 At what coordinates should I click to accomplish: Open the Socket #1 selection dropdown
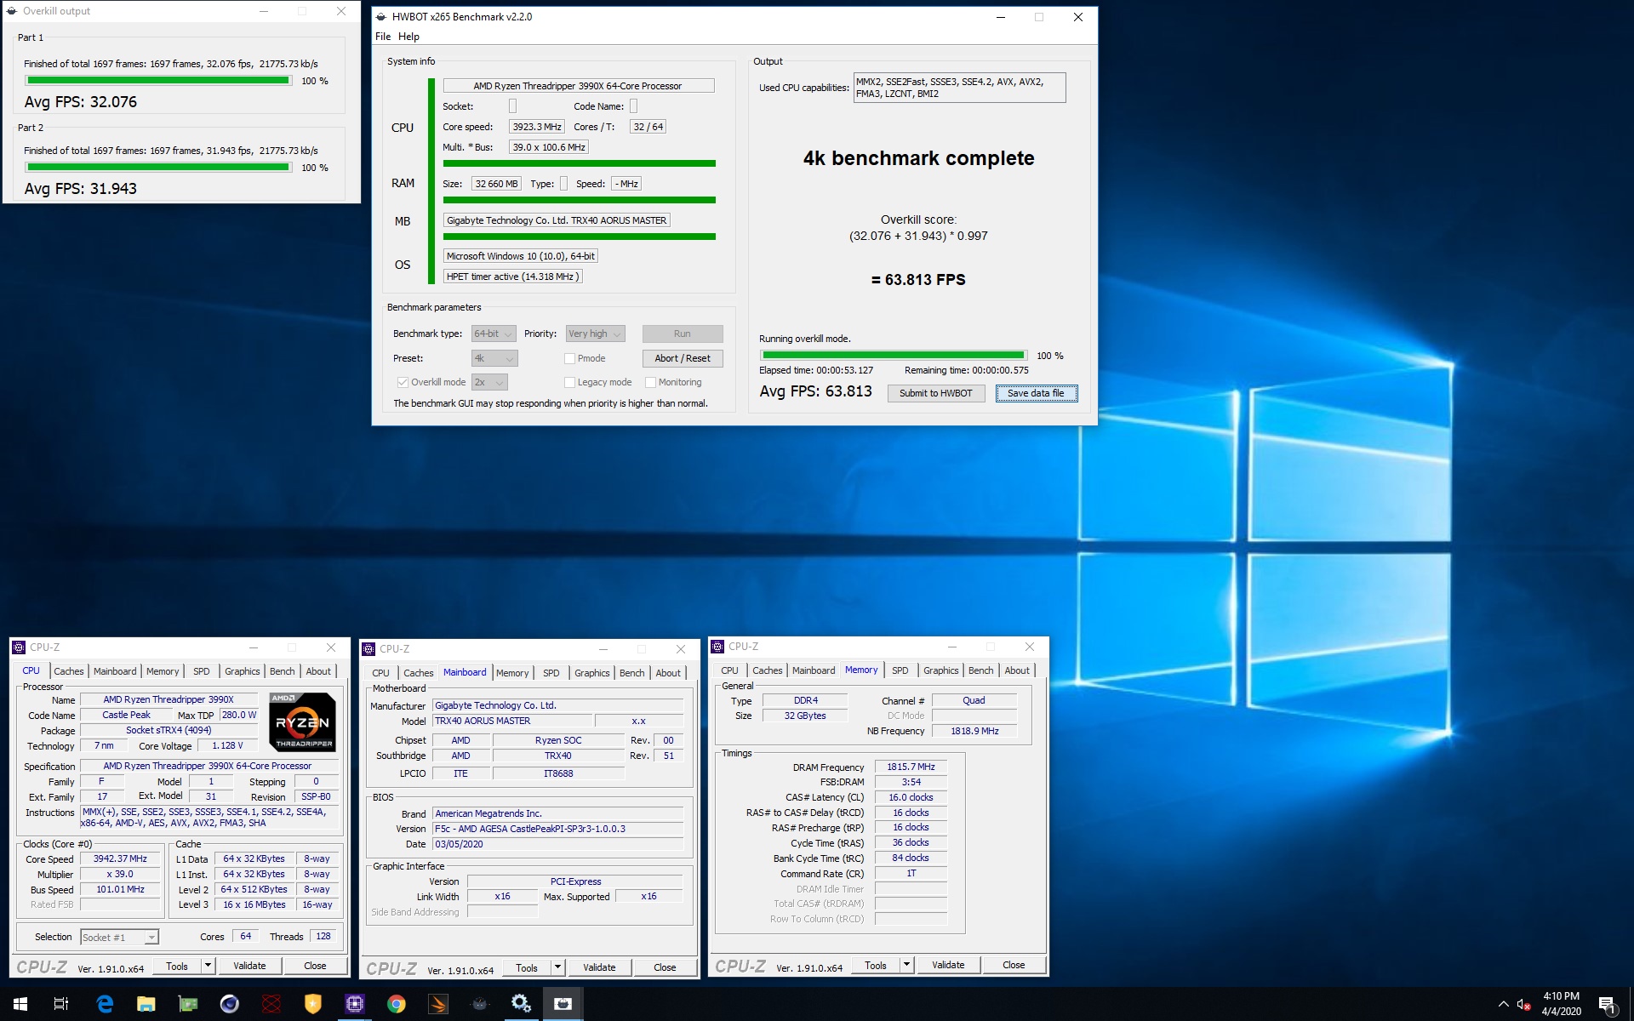(119, 938)
